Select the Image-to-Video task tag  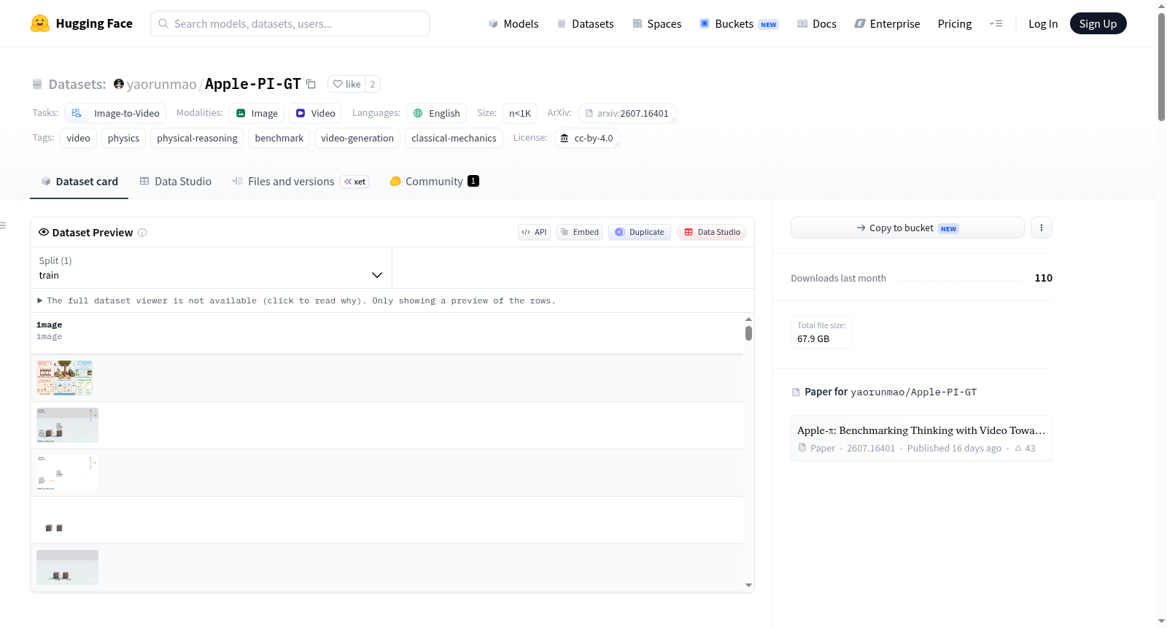pyautogui.click(x=116, y=113)
